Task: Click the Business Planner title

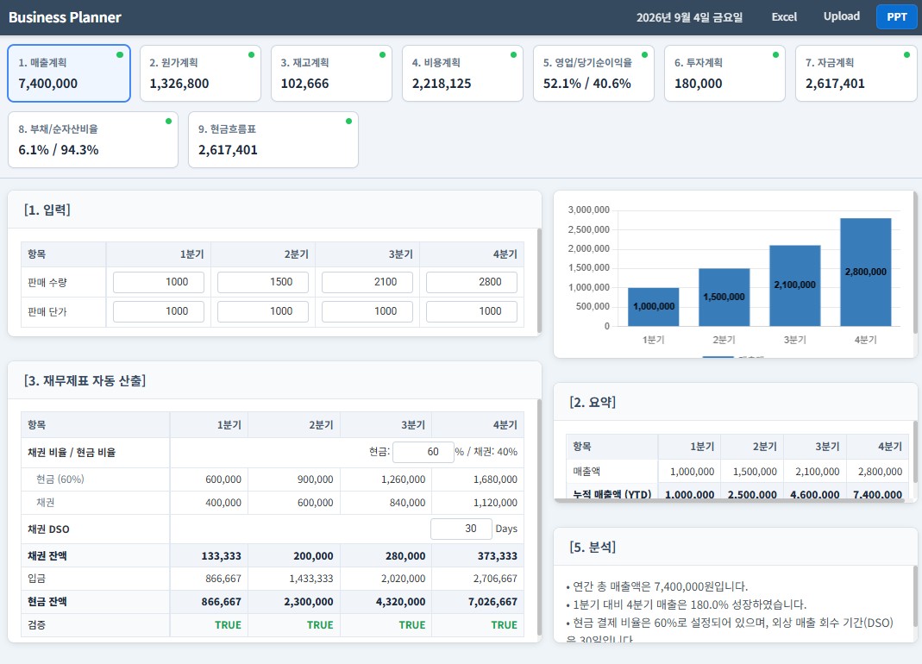Action: point(65,17)
